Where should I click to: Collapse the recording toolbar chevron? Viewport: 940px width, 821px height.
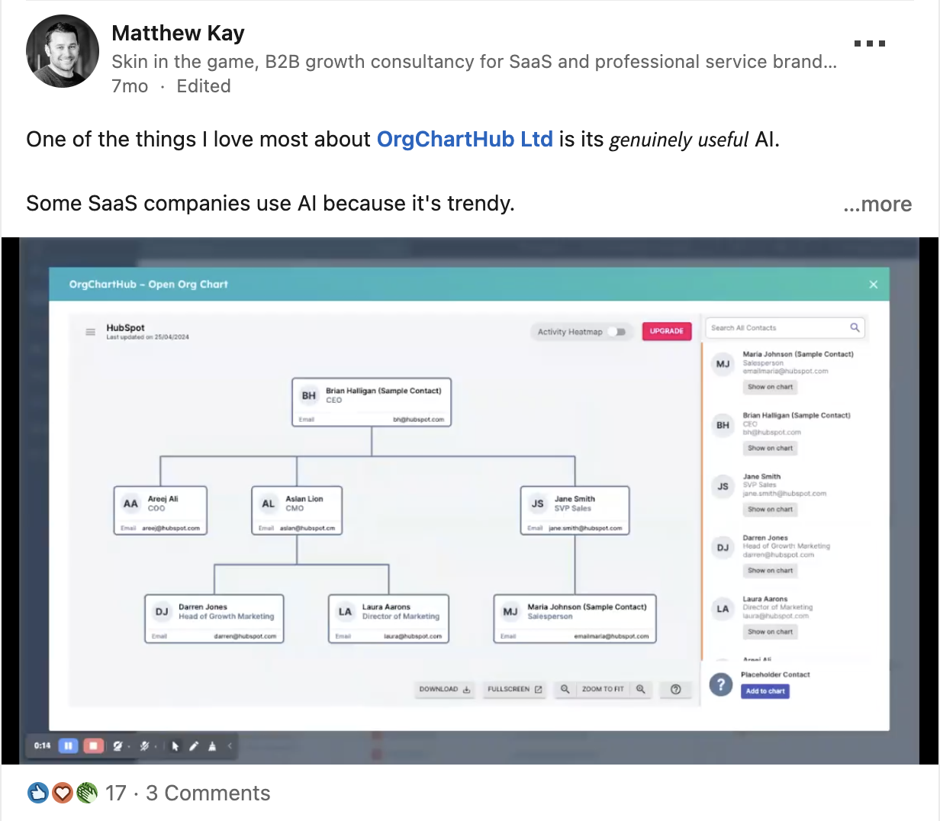click(230, 746)
